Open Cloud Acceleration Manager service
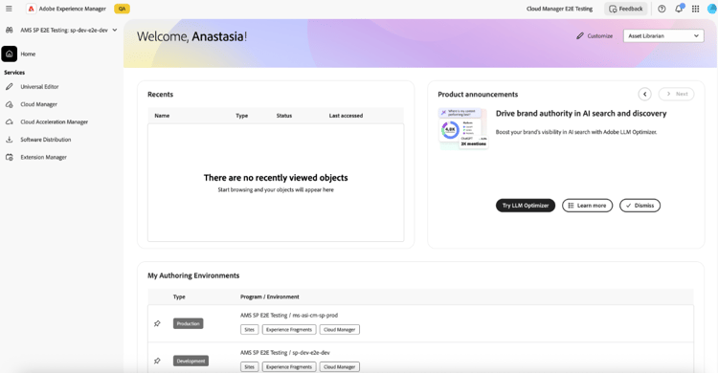718x373 pixels. point(54,122)
